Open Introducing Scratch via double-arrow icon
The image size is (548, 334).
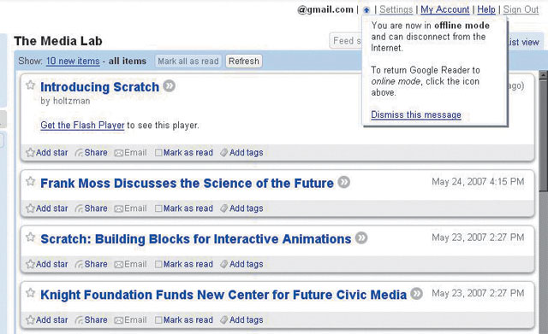pos(170,85)
